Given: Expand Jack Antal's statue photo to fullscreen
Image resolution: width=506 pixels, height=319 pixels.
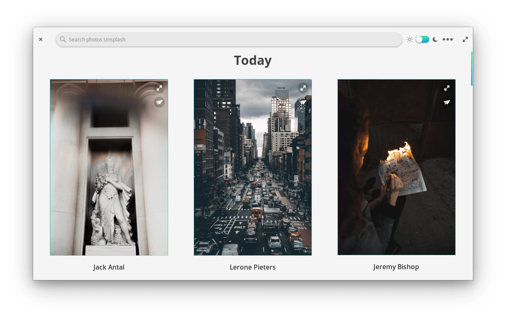Looking at the screenshot, I should click(159, 88).
